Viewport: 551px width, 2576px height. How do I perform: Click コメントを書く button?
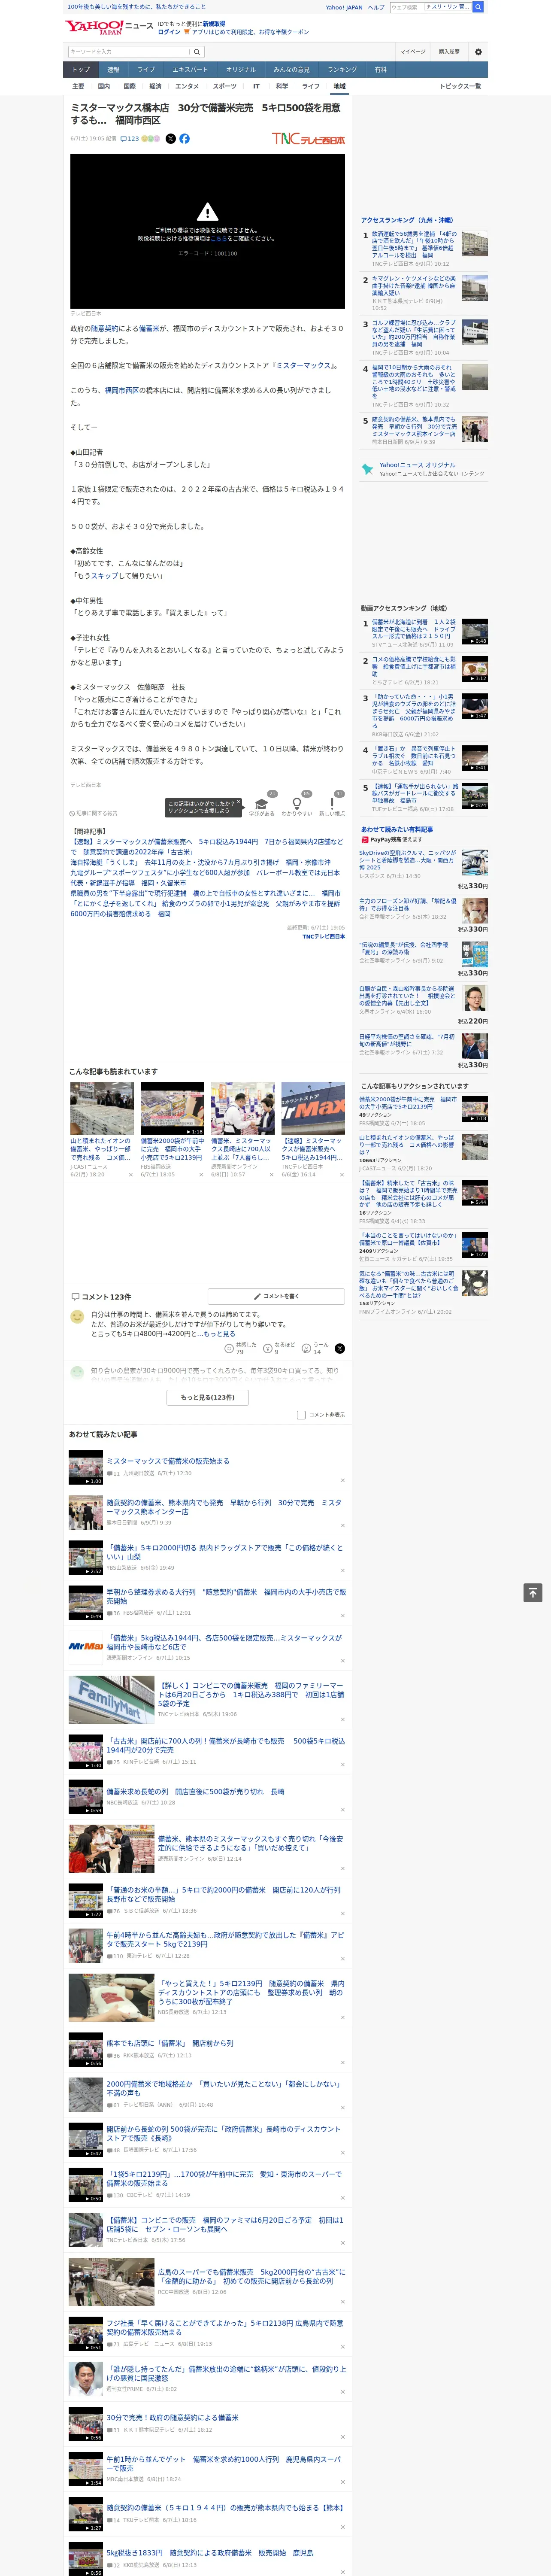[x=276, y=1296]
